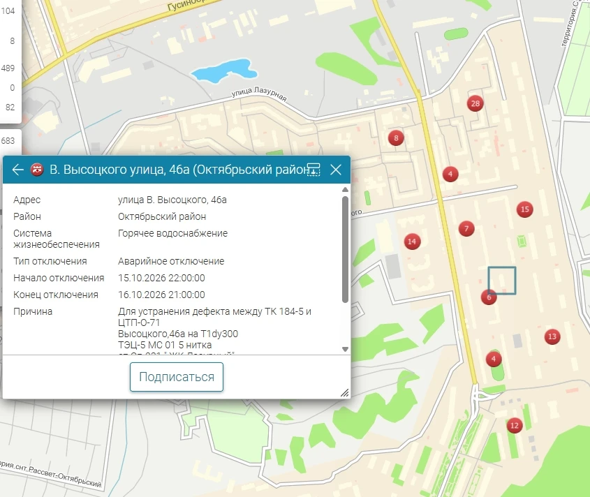Screen dimensions: 590x497
Task: Click the Система жизнеобеспечения label
Action: pyautogui.click(x=57, y=239)
